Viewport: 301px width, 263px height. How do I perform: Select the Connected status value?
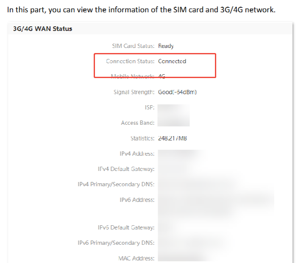(172, 61)
